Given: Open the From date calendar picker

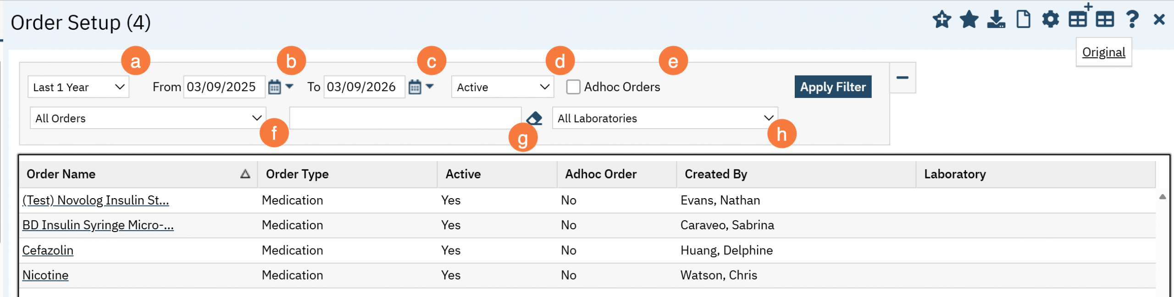Looking at the screenshot, I should pyautogui.click(x=274, y=87).
